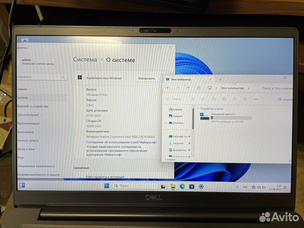Open the clock and date panel
The height and width of the screenshot is (228, 304).
[275, 187]
